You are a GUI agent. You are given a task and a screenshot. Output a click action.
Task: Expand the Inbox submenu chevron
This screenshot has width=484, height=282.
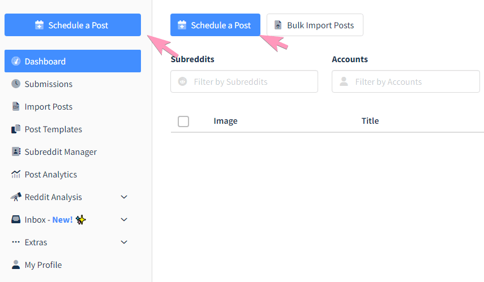pos(124,219)
